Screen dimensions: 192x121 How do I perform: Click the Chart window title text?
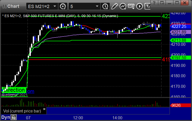[x=13, y=6]
